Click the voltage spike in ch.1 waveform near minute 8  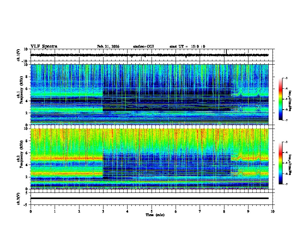[226, 52]
